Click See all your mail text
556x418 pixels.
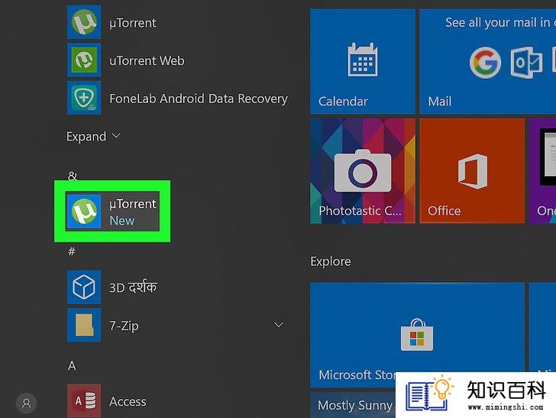[500, 22]
